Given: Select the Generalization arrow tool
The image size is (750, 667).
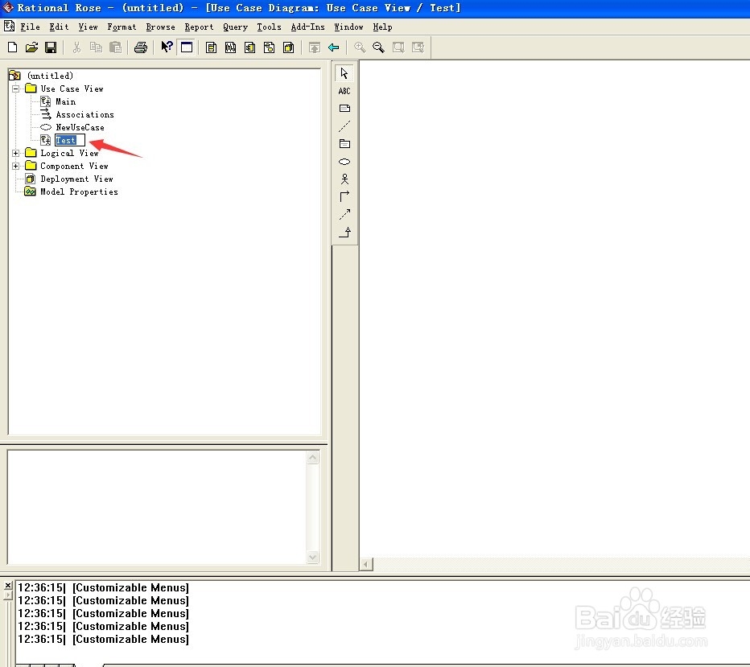Looking at the screenshot, I should (x=344, y=233).
